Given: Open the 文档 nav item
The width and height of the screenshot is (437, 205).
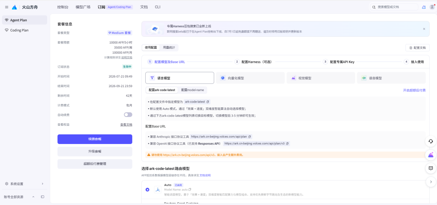Looking at the screenshot, I should coord(144,7).
